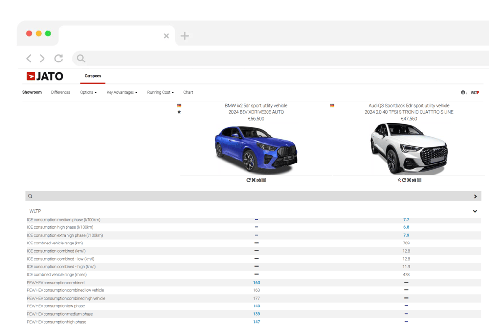Image resolution: width=489 pixels, height=325 pixels.
Task: Open the photo gallery for the Audi Q3
Action: pyautogui.click(x=414, y=180)
